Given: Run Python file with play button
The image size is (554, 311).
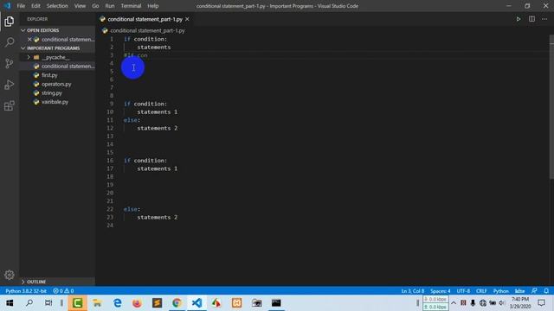Looking at the screenshot, I should click(519, 19).
